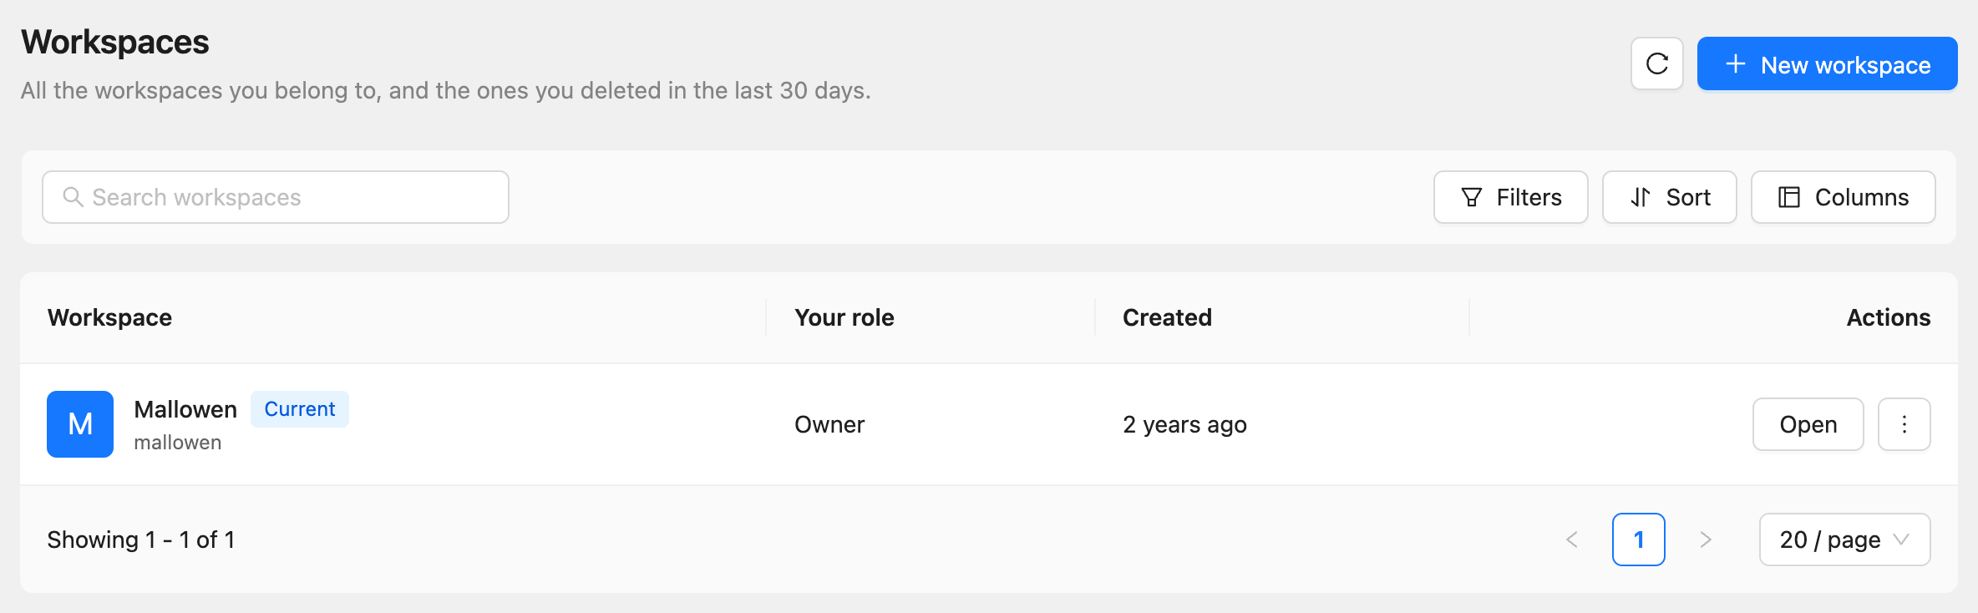The width and height of the screenshot is (1978, 613).
Task: Click the Mallowen workspace name
Action: (x=185, y=409)
